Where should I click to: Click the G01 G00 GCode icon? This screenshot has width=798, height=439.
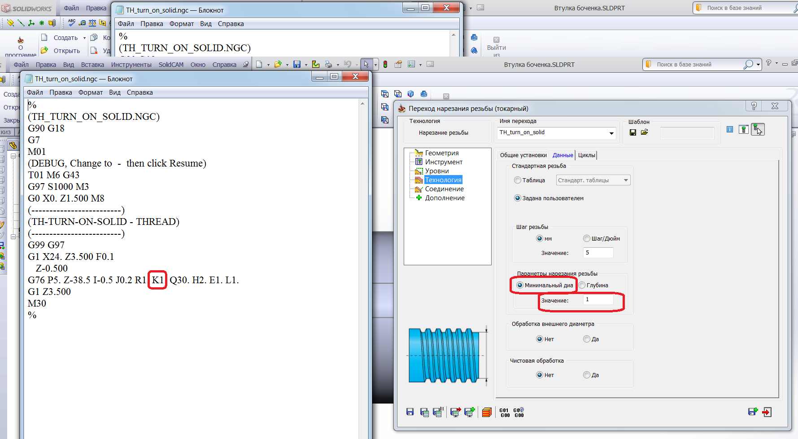pos(505,413)
